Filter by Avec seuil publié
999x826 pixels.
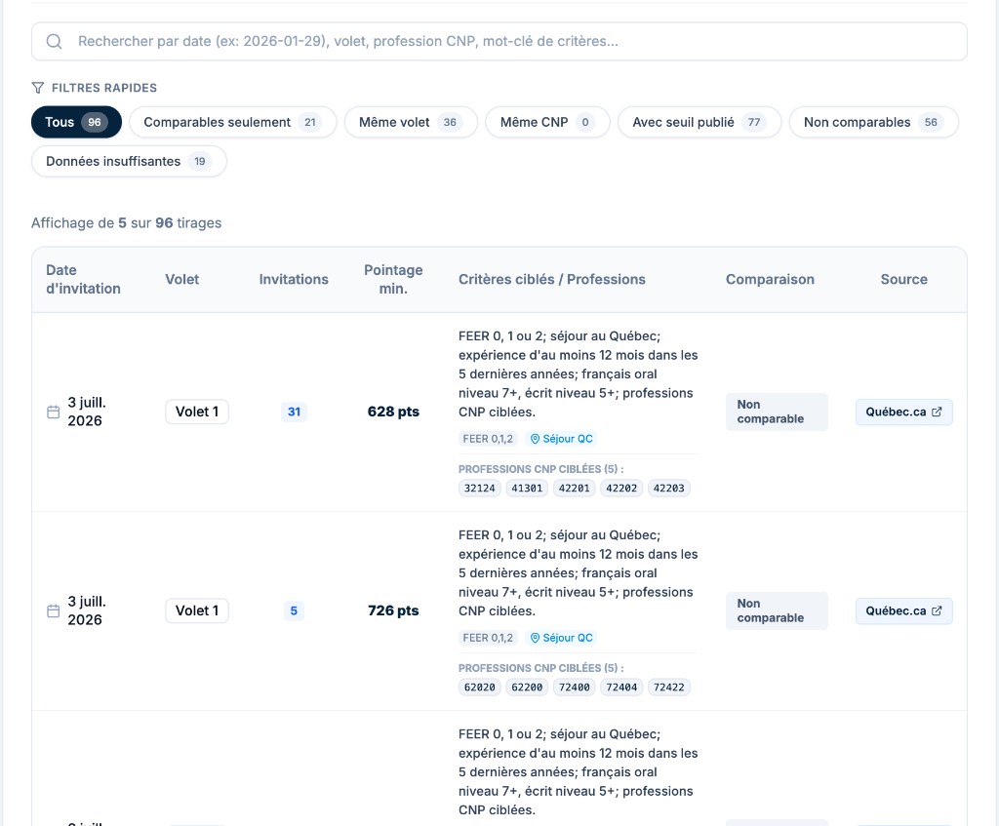(x=699, y=122)
